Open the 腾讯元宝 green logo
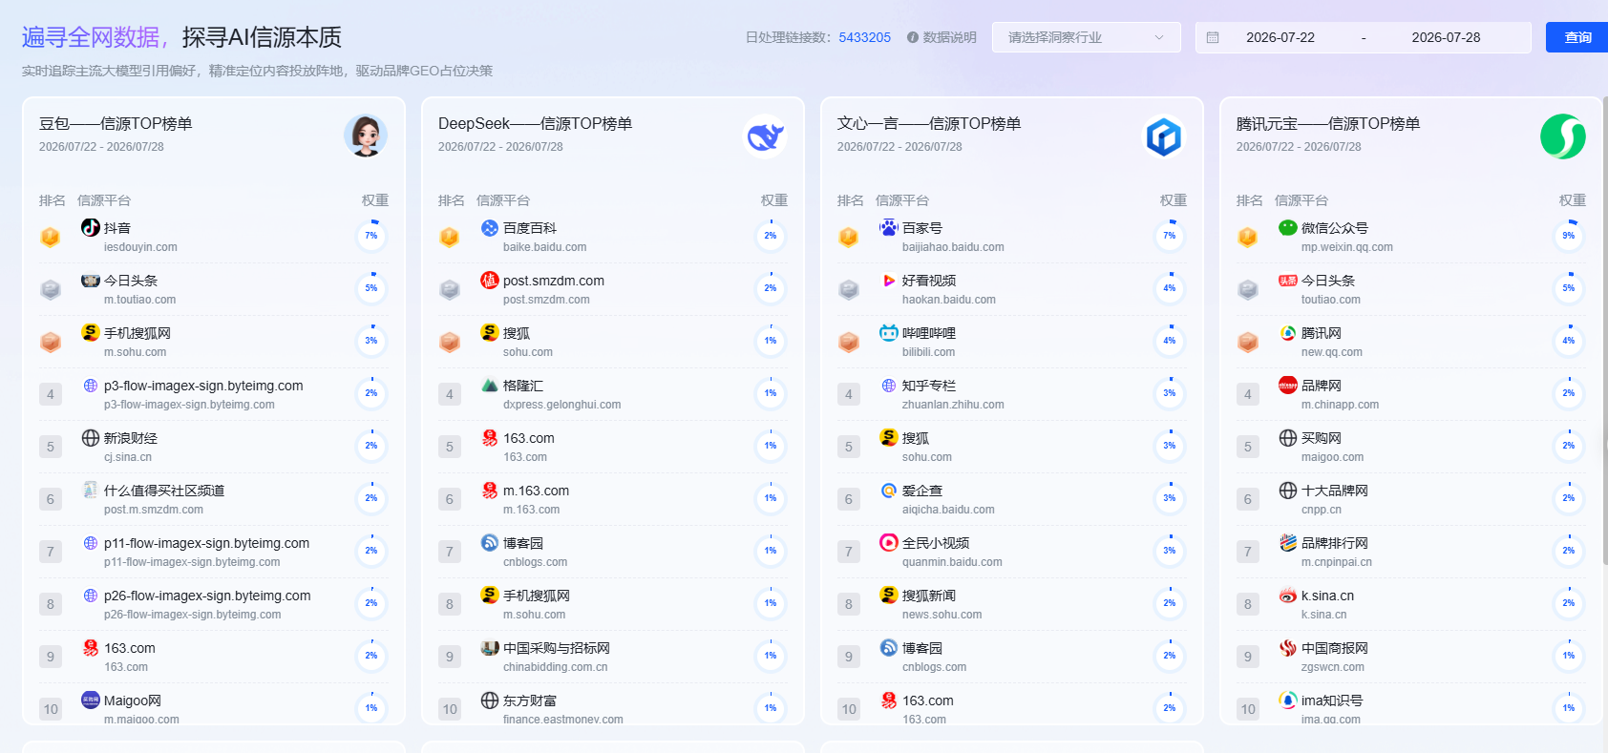Screen dimensions: 1608x753 pyautogui.click(x=1563, y=136)
